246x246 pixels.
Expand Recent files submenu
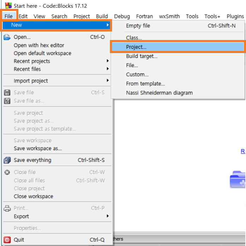[x=57, y=69]
